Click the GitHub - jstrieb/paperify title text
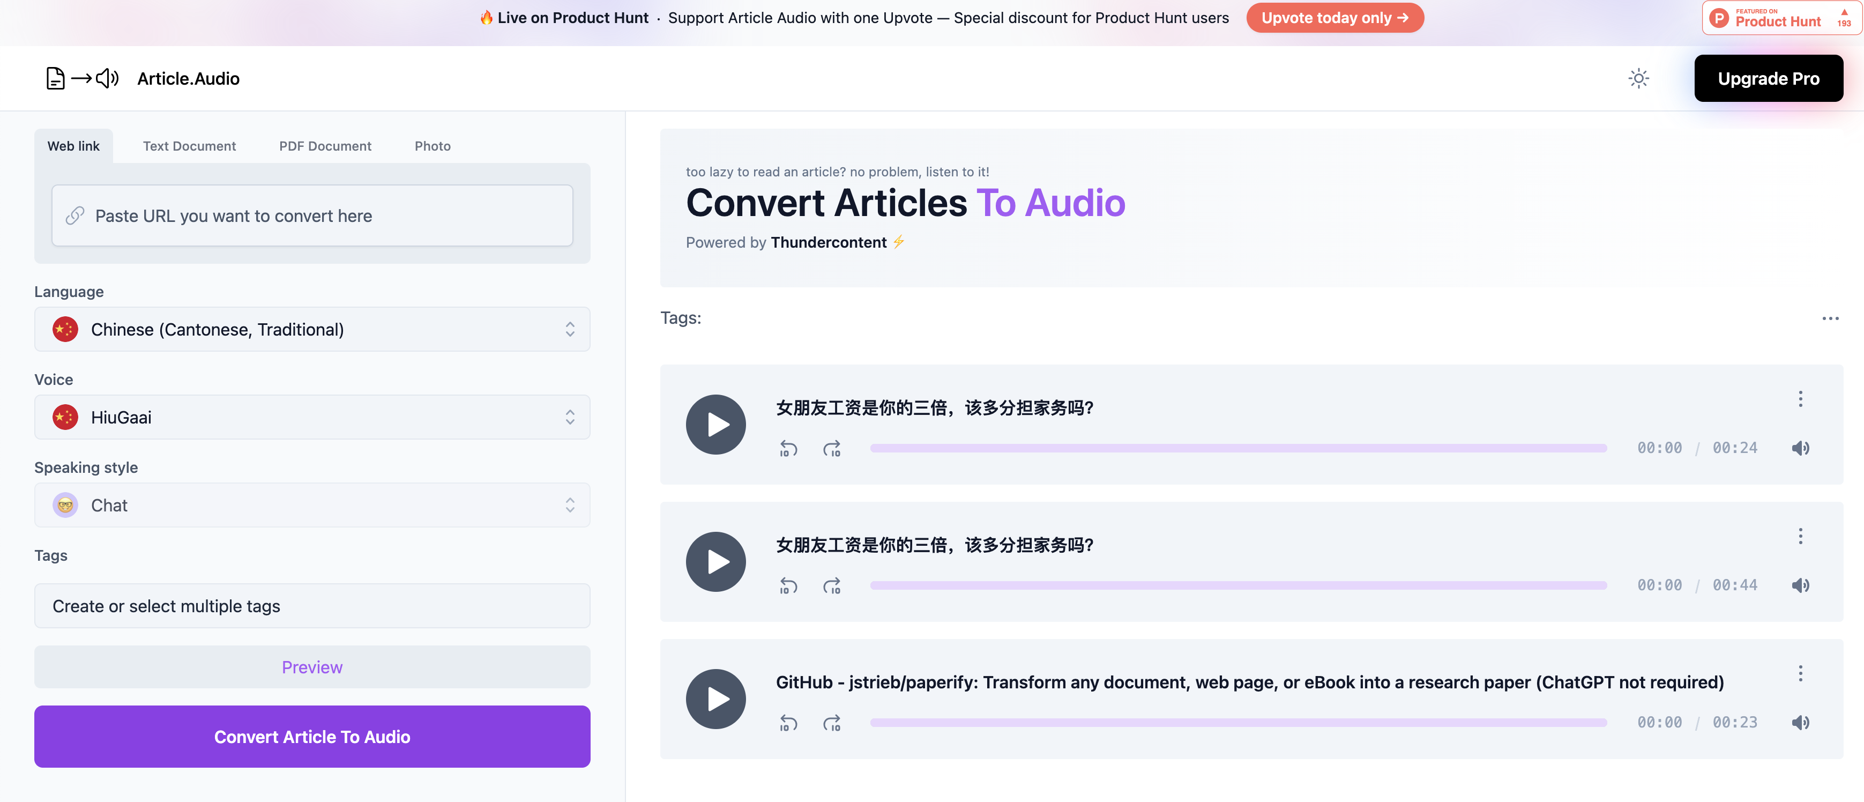Viewport: 1864px width, 802px height. (1250, 682)
